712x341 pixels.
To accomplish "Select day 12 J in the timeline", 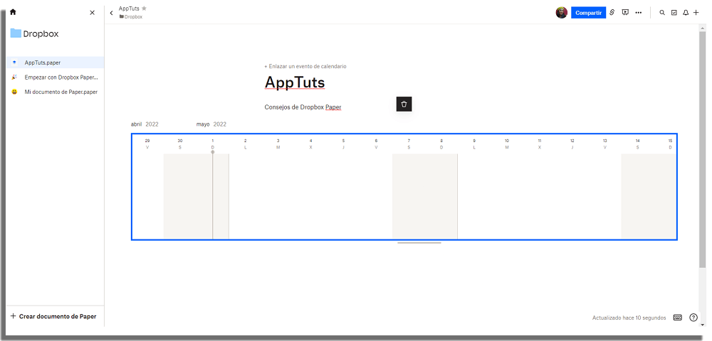I will click(x=572, y=144).
